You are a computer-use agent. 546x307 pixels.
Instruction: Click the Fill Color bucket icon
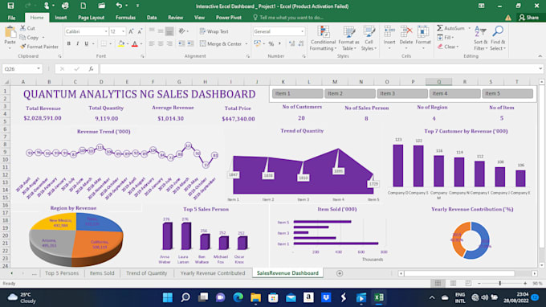[x=121, y=43]
